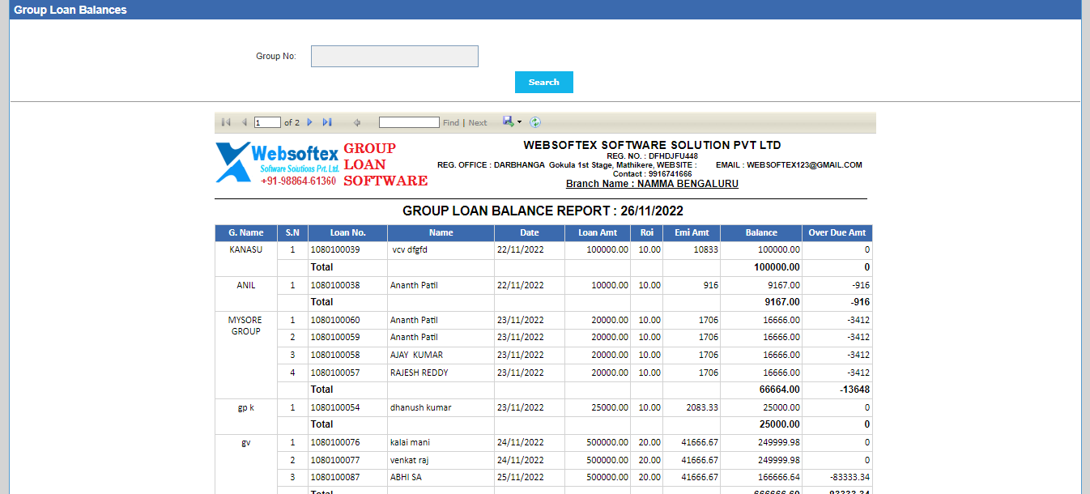Click loan number 1080100087
1090x494 pixels.
335,477
